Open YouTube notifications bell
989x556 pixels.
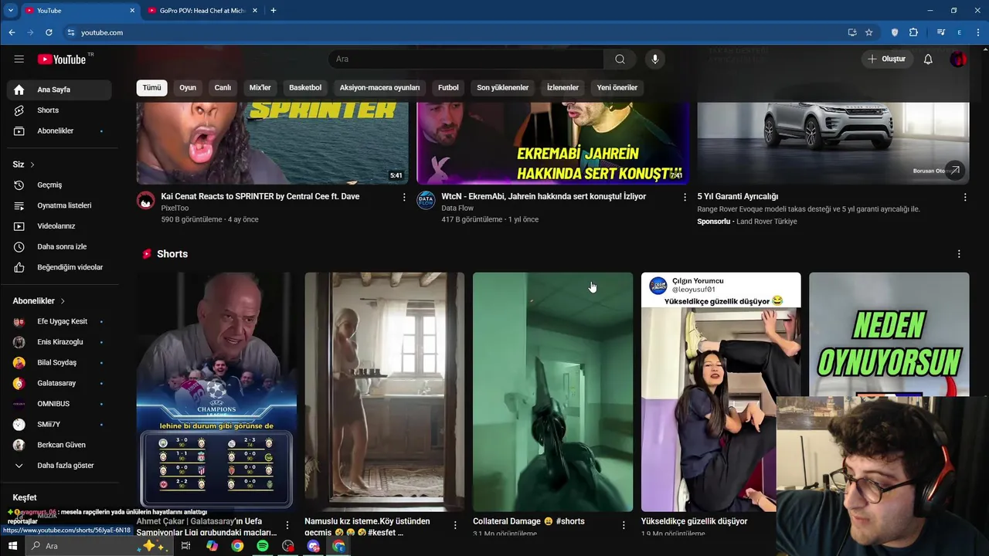pos(928,59)
